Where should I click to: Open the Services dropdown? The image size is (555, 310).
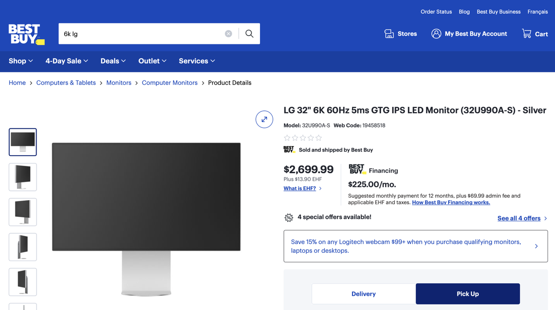point(197,61)
